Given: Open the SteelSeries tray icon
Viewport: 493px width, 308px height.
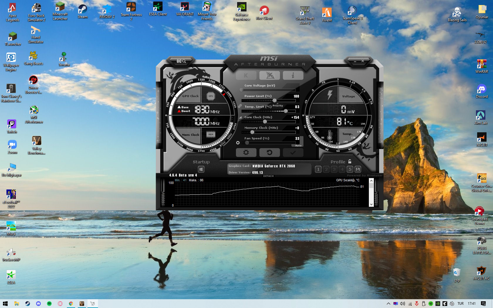Looking at the screenshot, I should pyautogui.click(x=452, y=304).
